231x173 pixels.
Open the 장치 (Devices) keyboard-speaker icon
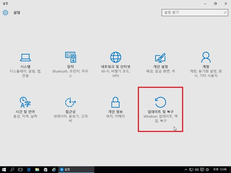[x=70, y=57]
